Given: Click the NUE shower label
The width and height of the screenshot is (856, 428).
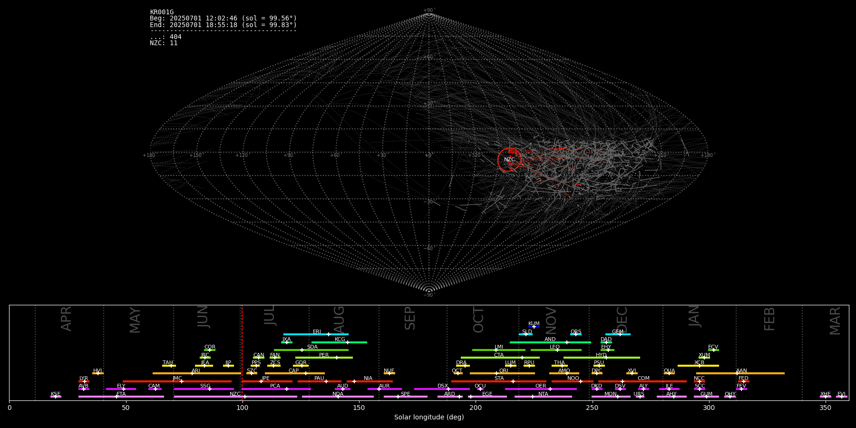Looking at the screenshot, I should point(389,371).
